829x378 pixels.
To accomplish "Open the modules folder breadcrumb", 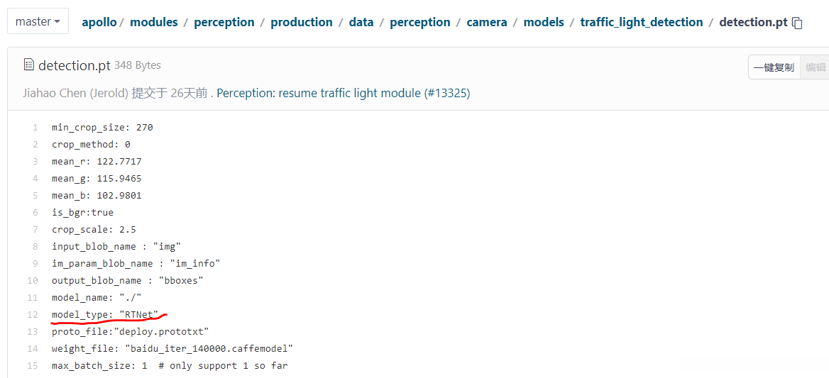I will [154, 22].
